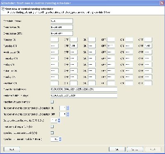Click the Friday second ON time field
Viewport: 165px width, 154px height.
92,65
